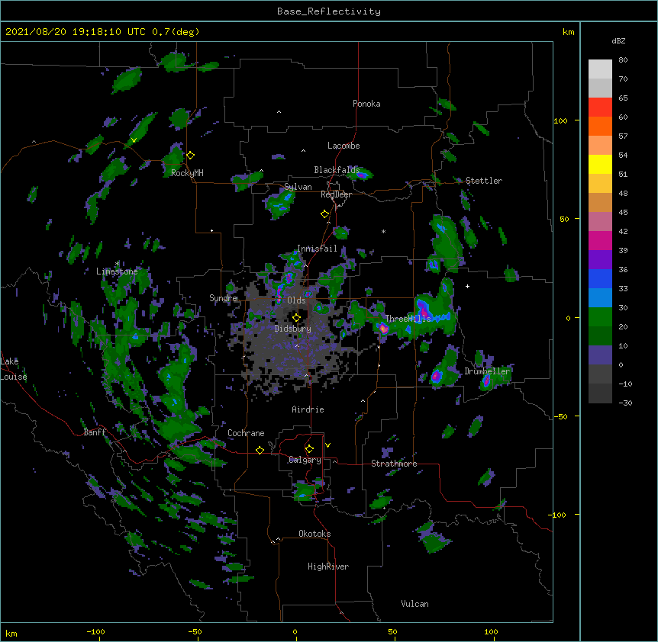The image size is (658, 642).
Task: Select the Didsbury label
Action: (x=292, y=329)
